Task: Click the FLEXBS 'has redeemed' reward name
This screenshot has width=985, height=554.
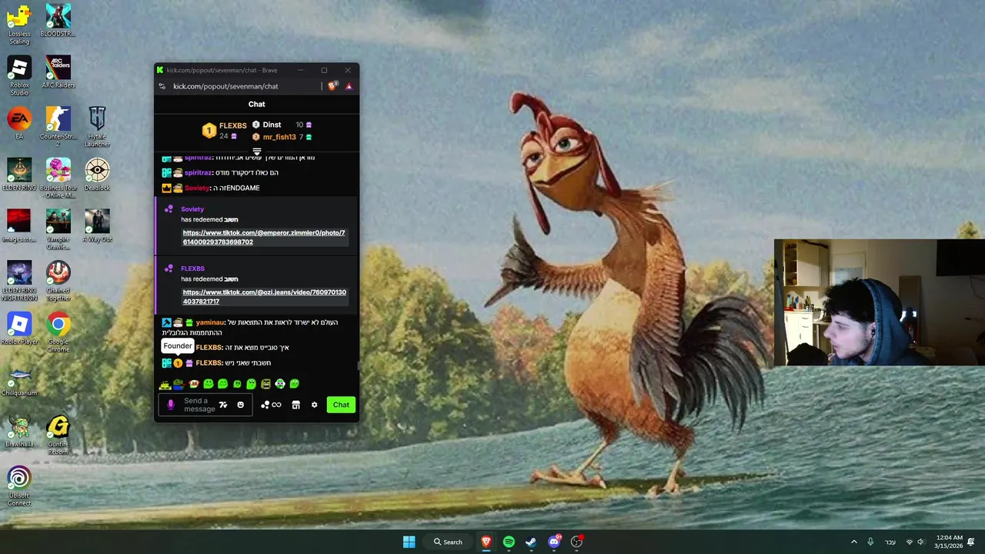Action: 231,279
